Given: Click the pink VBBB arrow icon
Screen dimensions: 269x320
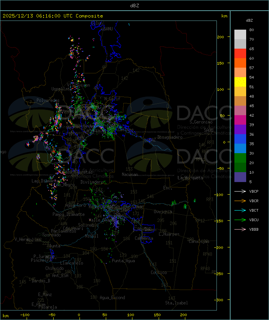Looking at the screenshot, I should click(x=240, y=230).
